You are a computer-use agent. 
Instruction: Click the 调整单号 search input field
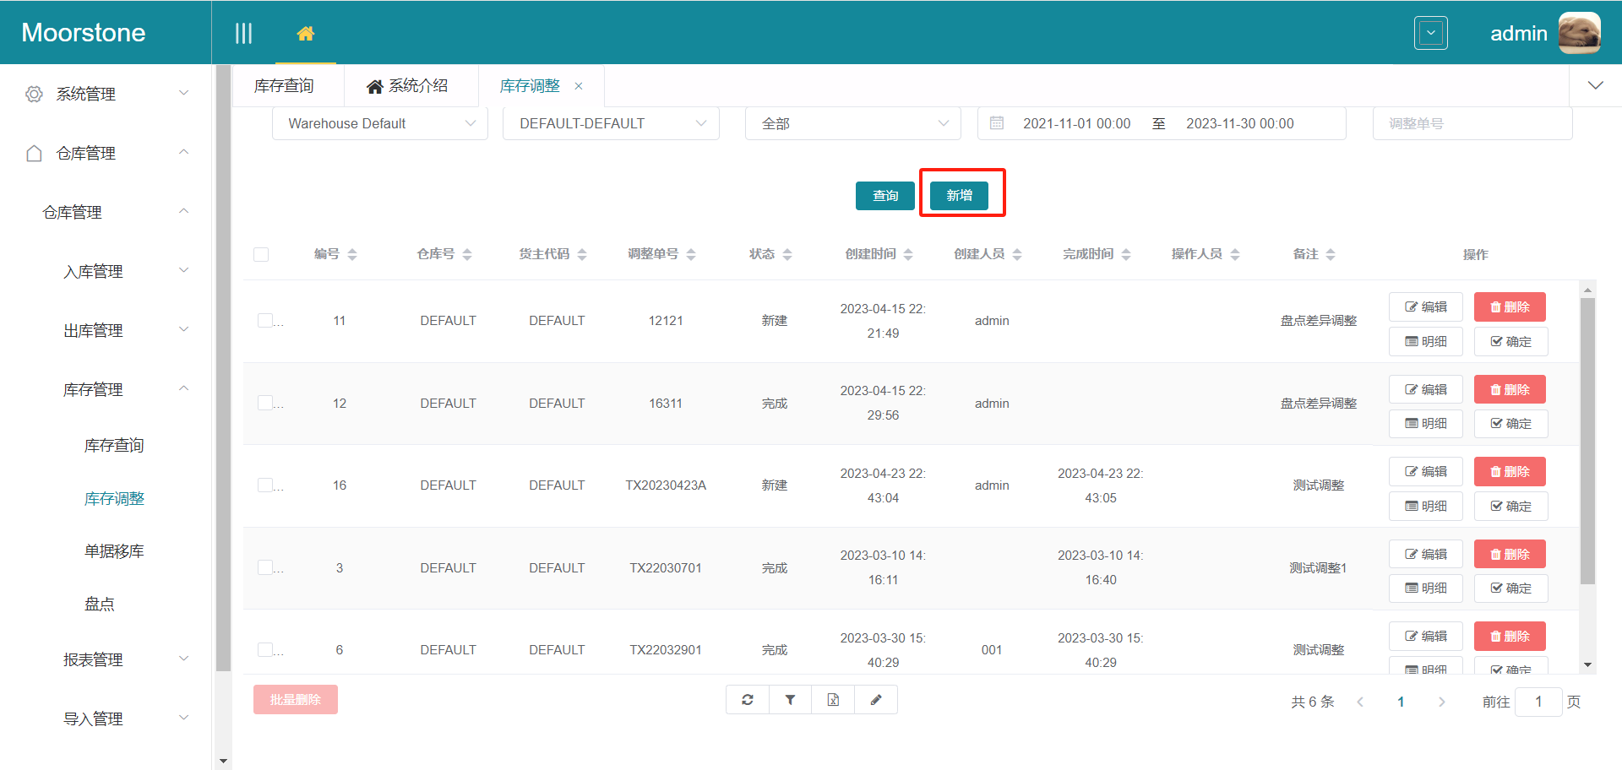(x=1472, y=123)
